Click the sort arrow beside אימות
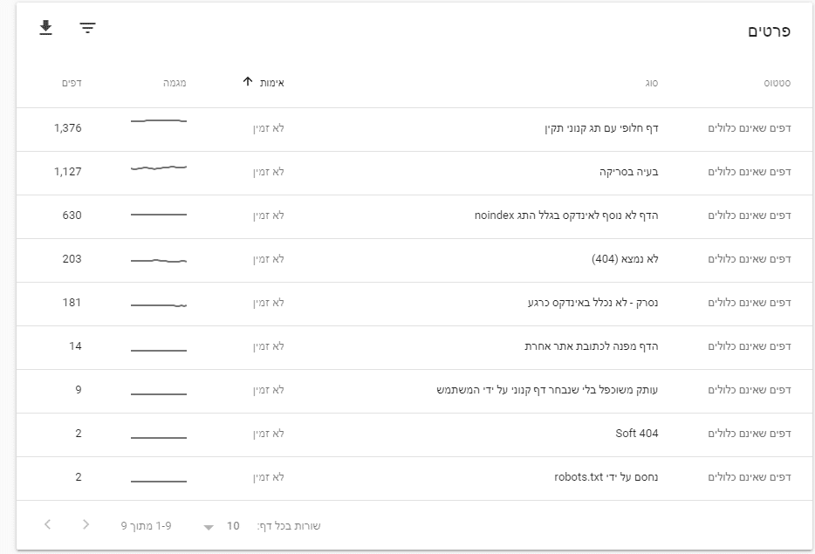815x554 pixels. [248, 82]
